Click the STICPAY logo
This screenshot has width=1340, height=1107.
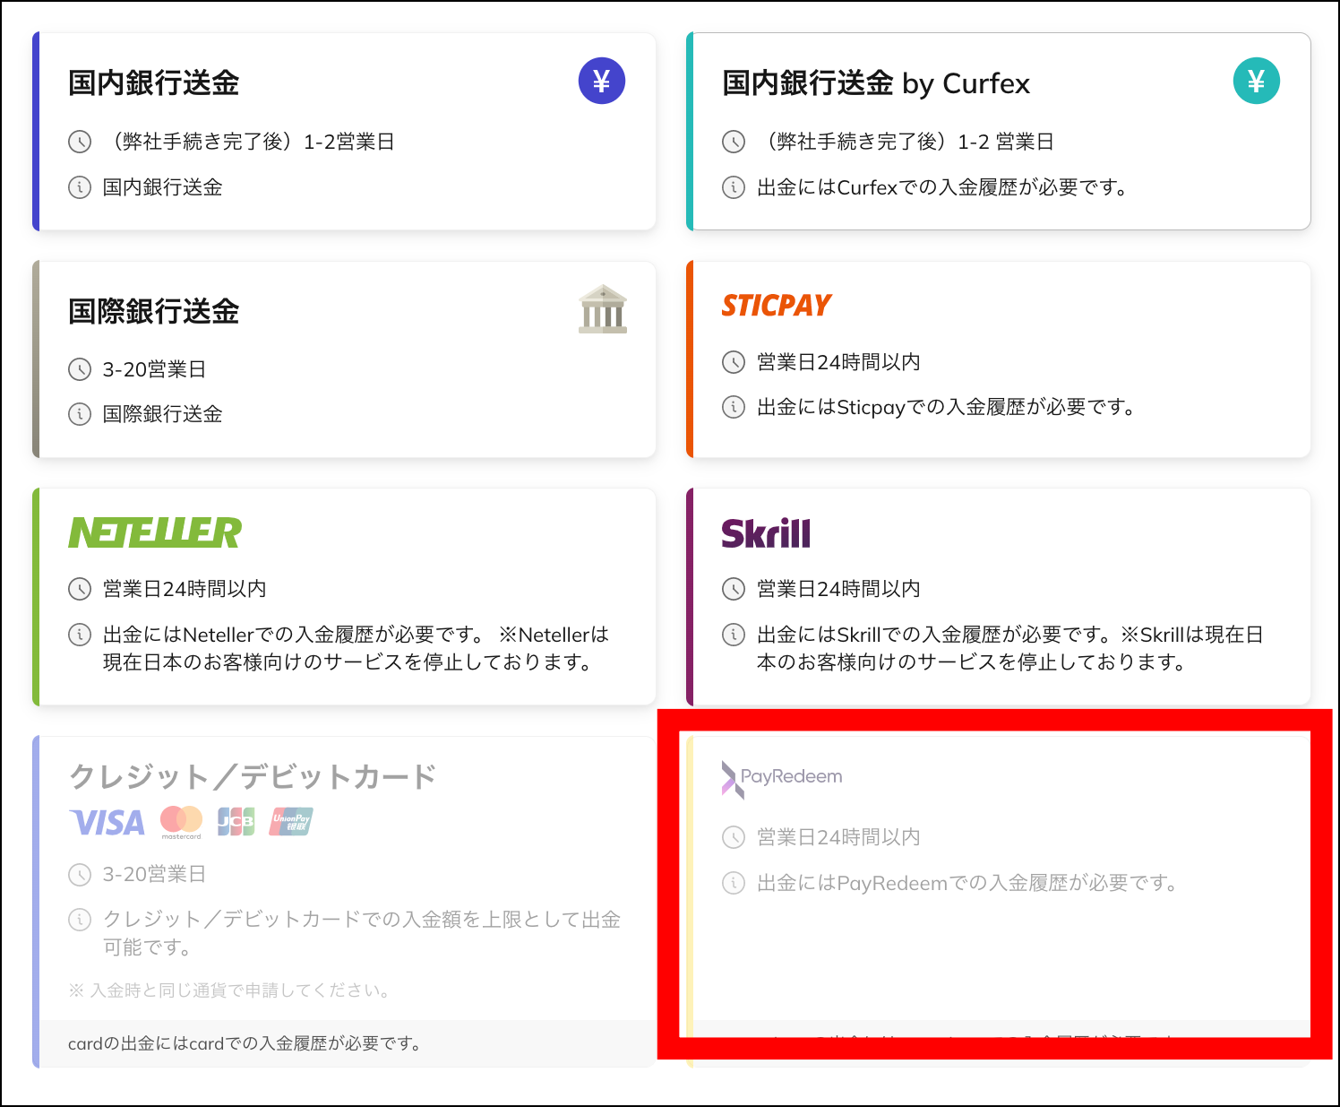coord(776,305)
